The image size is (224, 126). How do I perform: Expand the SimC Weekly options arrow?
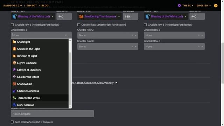pyautogui.click(x=116, y=83)
